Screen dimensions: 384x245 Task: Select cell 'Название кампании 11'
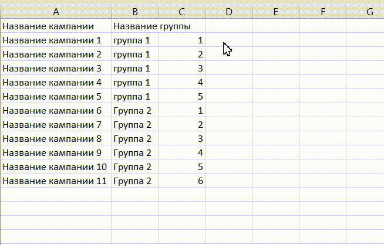56,181
